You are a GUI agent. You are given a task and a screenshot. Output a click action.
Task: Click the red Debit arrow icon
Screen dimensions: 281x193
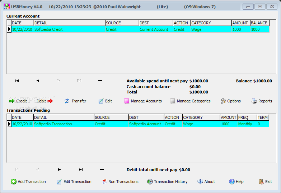[x=50, y=101]
